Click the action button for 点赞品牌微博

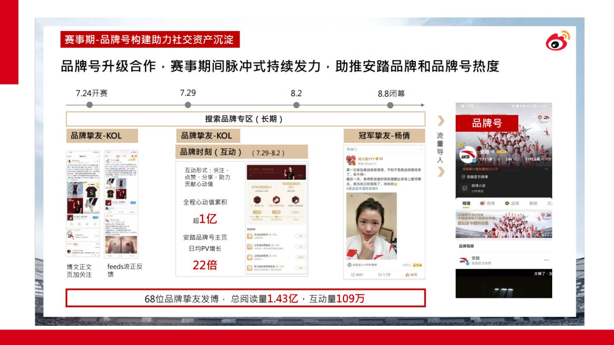pos(301,257)
